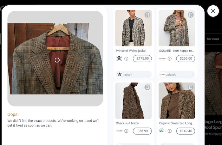
Task: Show info for Prince of Wales jacket
Action: [126, 58]
